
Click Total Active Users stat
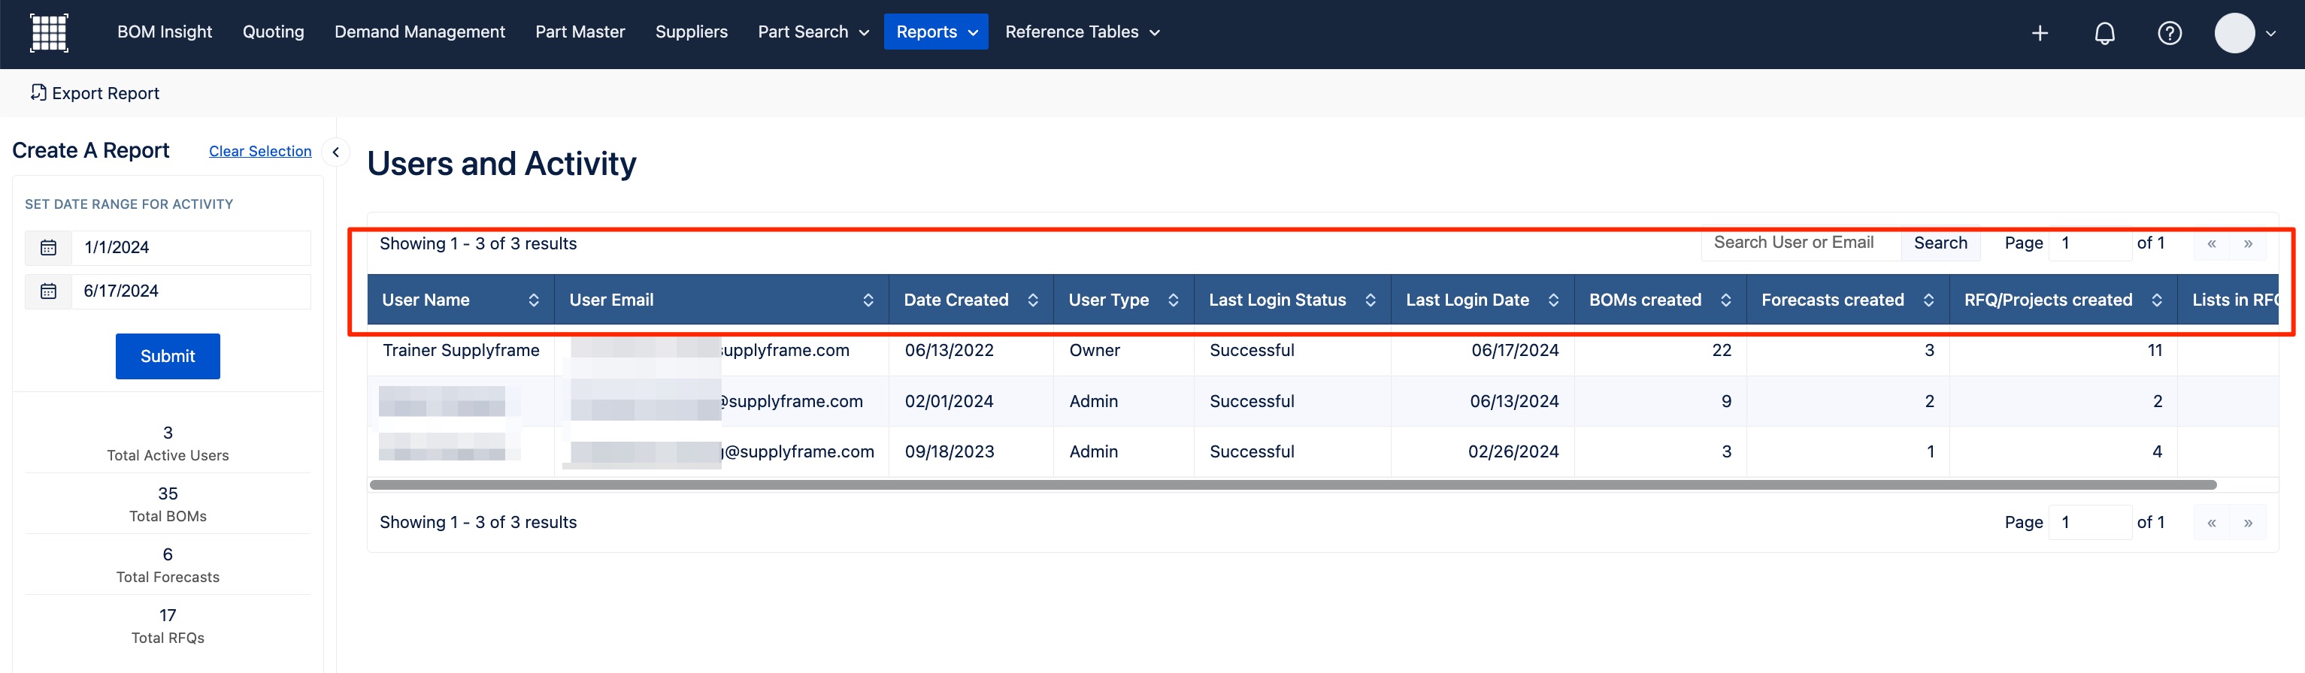click(168, 444)
